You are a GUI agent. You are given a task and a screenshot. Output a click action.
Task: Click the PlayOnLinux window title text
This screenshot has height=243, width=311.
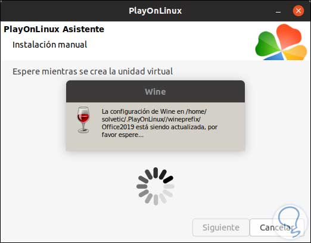[155, 11]
